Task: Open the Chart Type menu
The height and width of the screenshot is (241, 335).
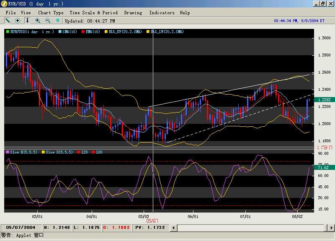Action: (x=51, y=13)
